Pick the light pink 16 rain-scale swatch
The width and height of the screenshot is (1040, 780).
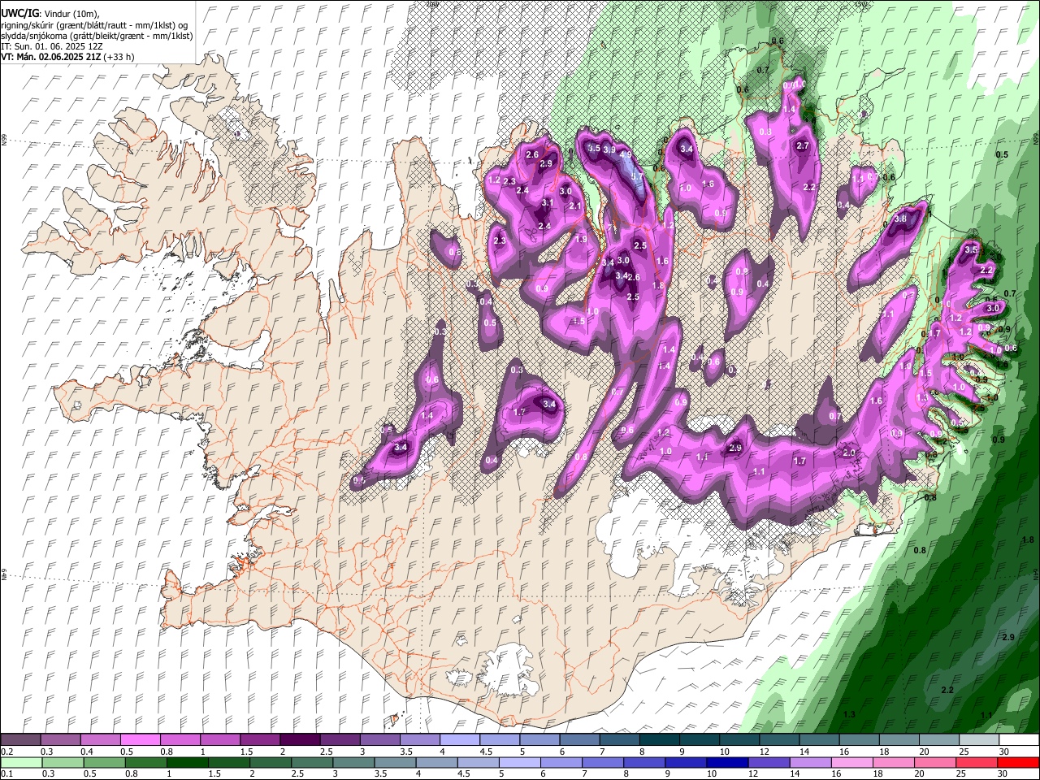[x=851, y=762]
